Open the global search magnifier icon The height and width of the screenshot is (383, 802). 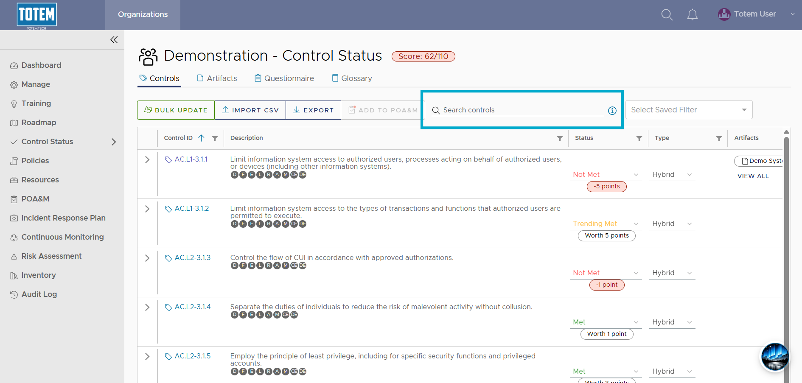click(x=667, y=15)
